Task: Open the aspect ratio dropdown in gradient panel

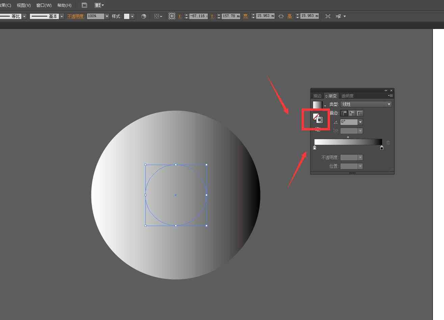Action: pos(360,131)
